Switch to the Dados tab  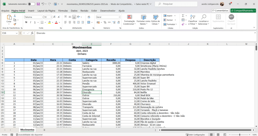(74, 11)
